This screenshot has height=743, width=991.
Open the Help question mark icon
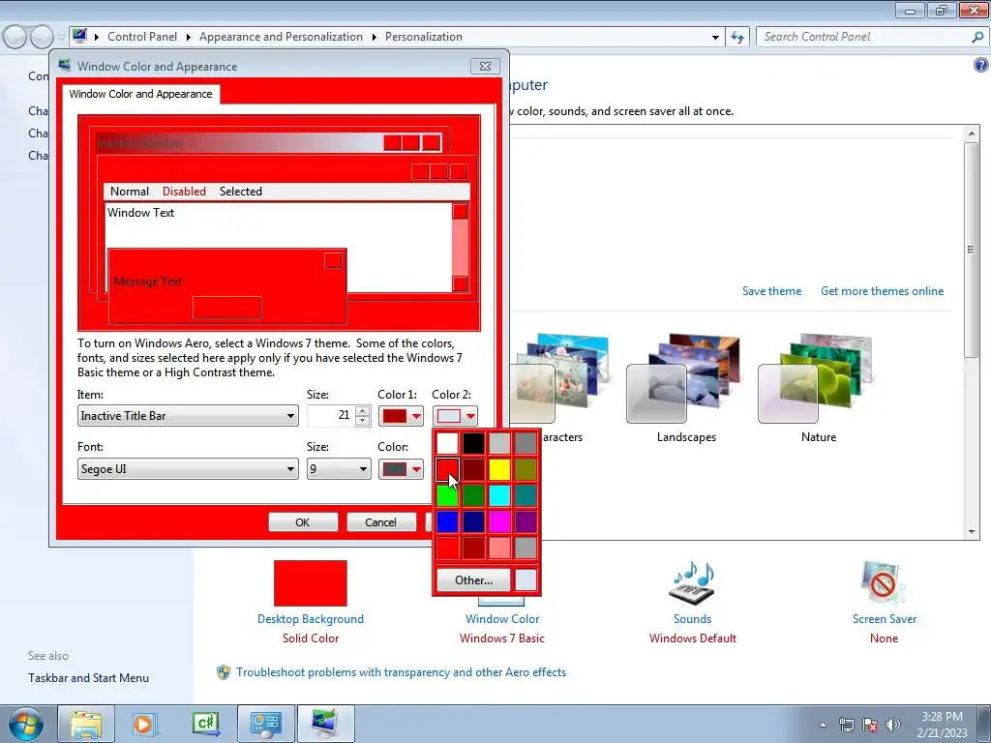981,65
